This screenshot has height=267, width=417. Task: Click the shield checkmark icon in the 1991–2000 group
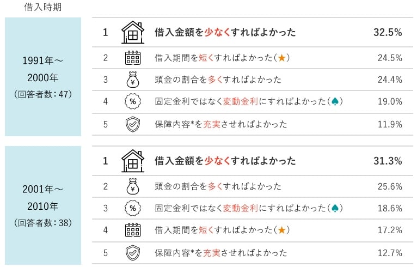point(132,124)
